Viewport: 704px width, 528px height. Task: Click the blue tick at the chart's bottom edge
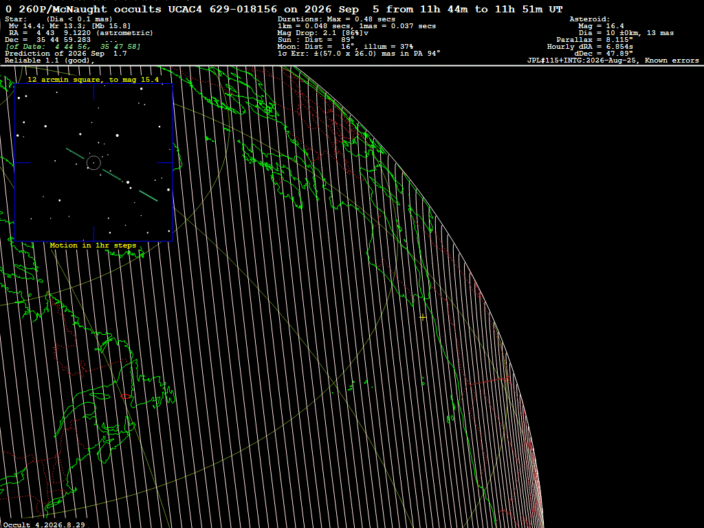[x=93, y=234]
